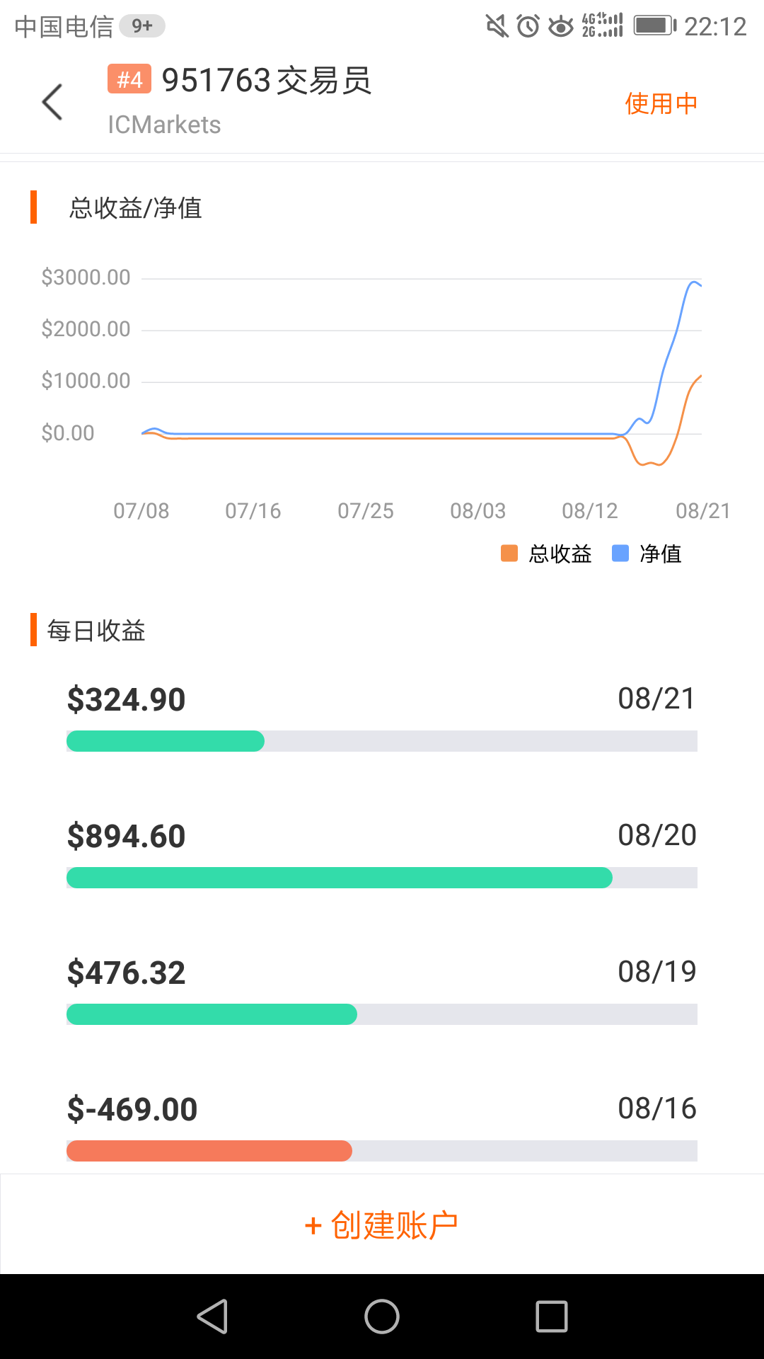Tap the #4 rank badge

click(129, 79)
